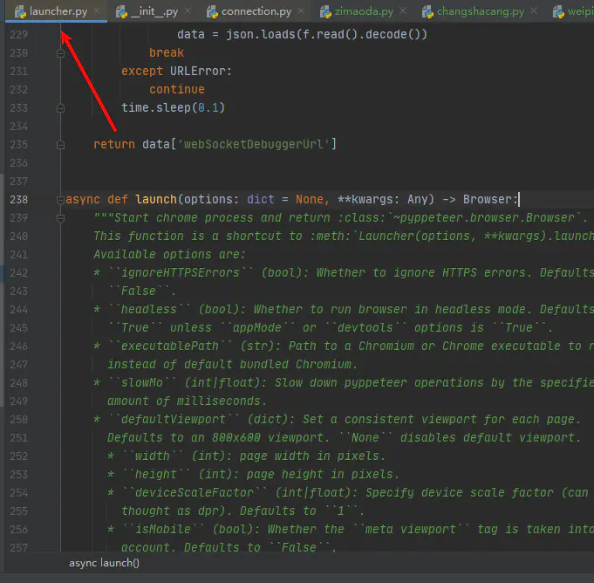The height and width of the screenshot is (583, 594).
Task: Click 'json.loads' on line 229
Action: point(261,35)
